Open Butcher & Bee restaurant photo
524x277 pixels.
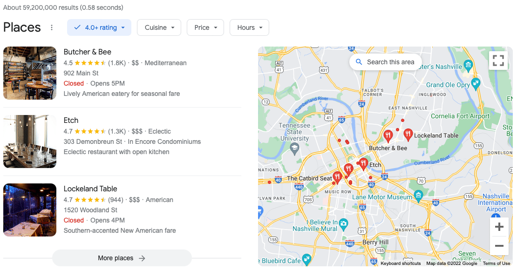point(30,73)
